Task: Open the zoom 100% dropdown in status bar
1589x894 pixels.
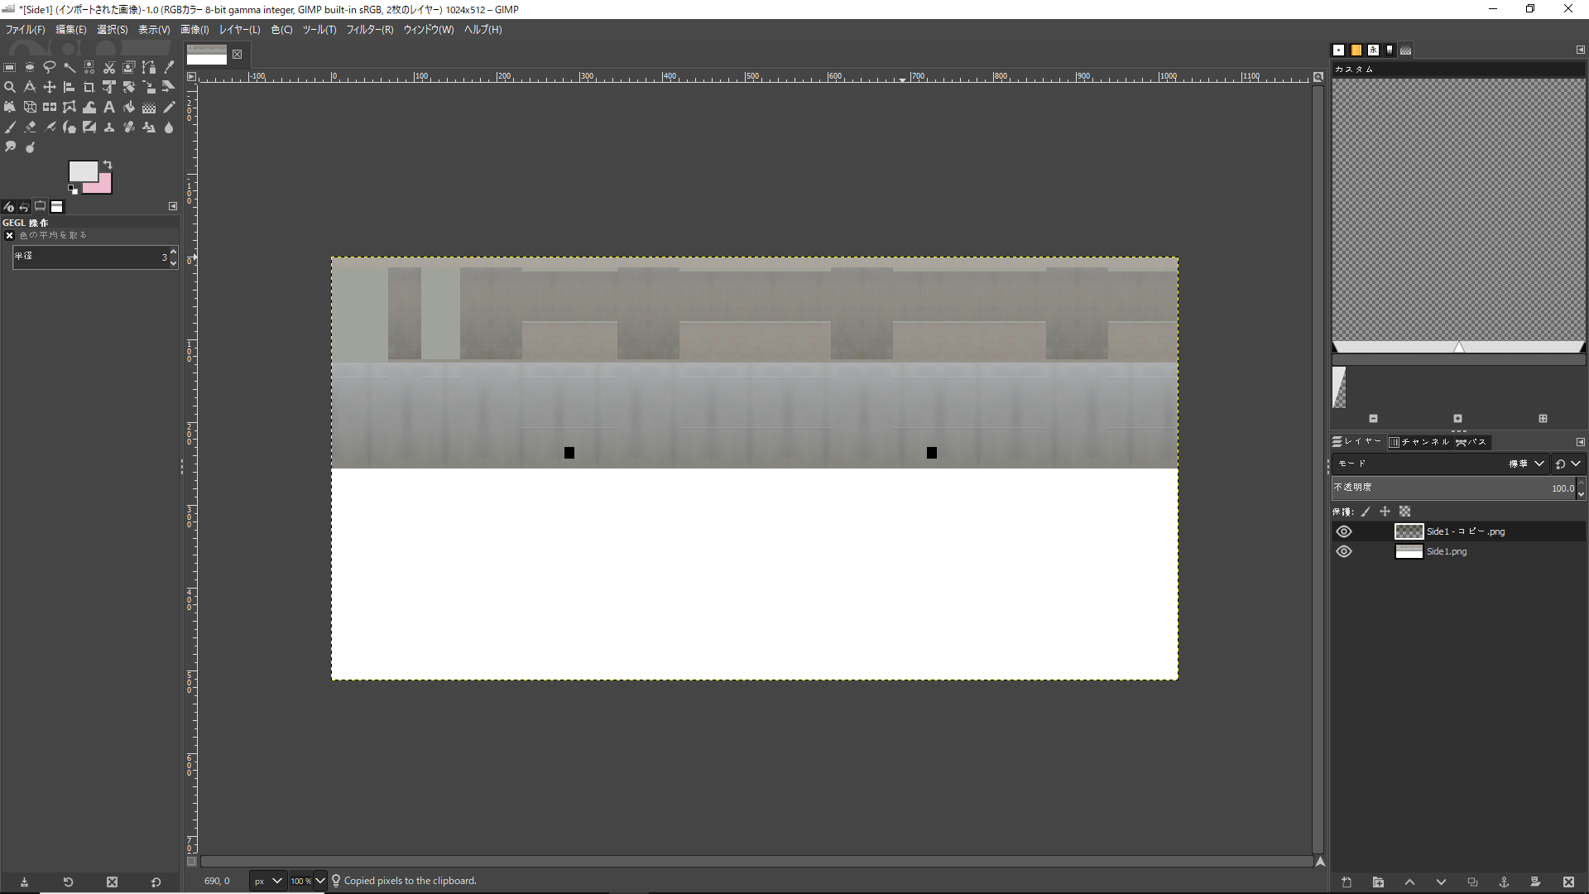Action: (308, 881)
